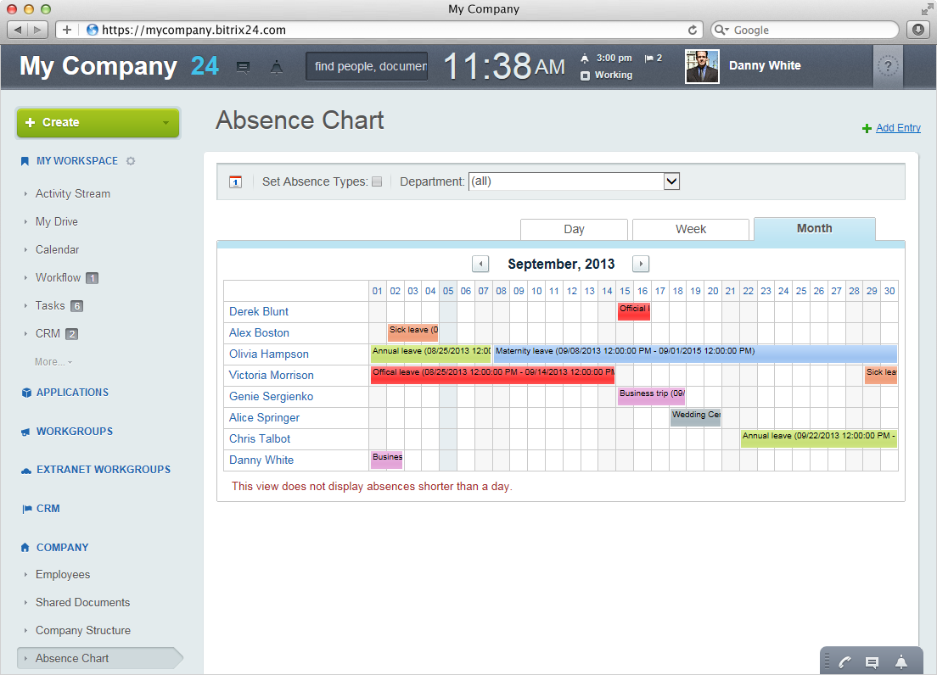The width and height of the screenshot is (937, 675).
Task: Click Olivia Hampson's blue Maternity leave bar
Action: coord(694,354)
